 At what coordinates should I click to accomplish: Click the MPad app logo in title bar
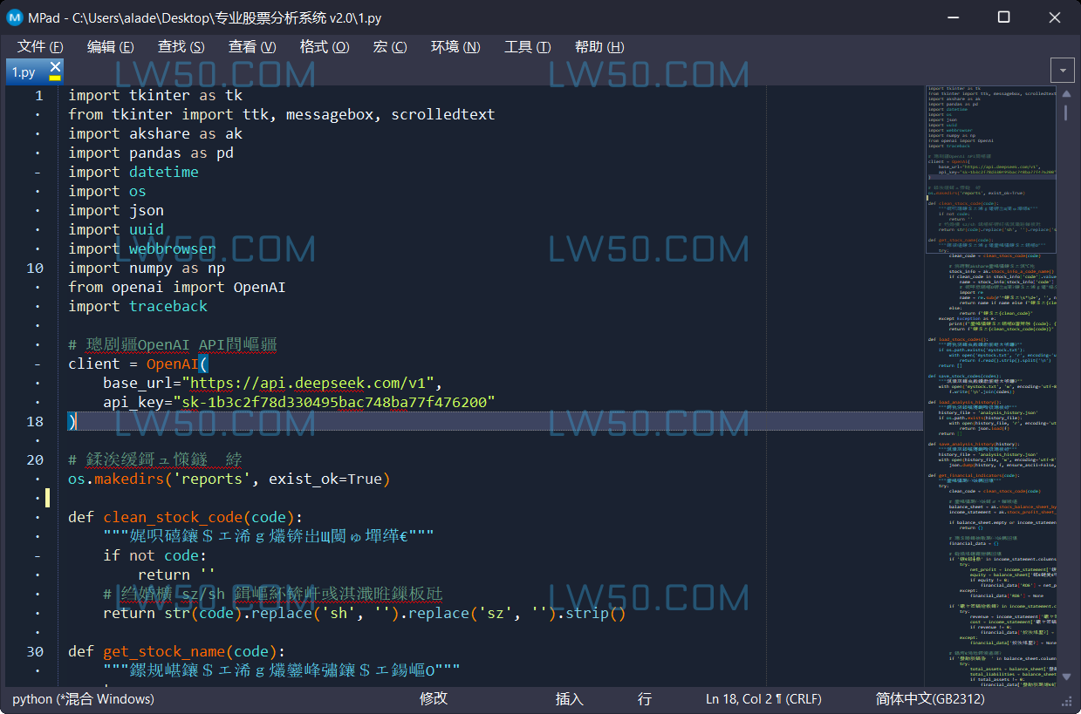coord(15,17)
